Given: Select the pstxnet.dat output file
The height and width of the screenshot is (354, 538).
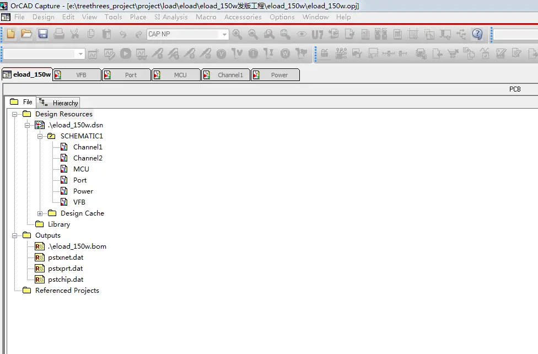Looking at the screenshot, I should pos(66,257).
